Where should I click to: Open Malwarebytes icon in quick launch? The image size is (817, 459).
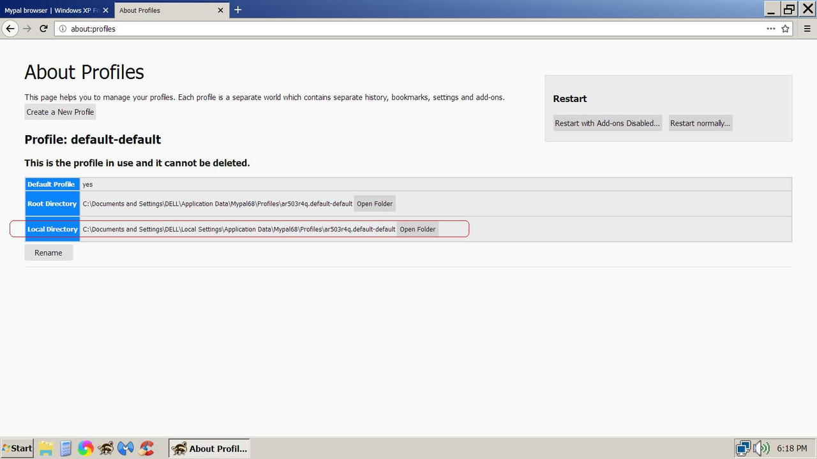pos(126,448)
